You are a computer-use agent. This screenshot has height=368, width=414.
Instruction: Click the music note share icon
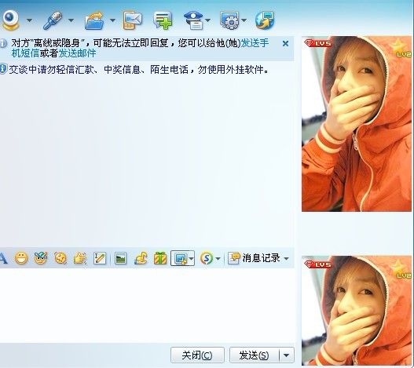pos(140,258)
